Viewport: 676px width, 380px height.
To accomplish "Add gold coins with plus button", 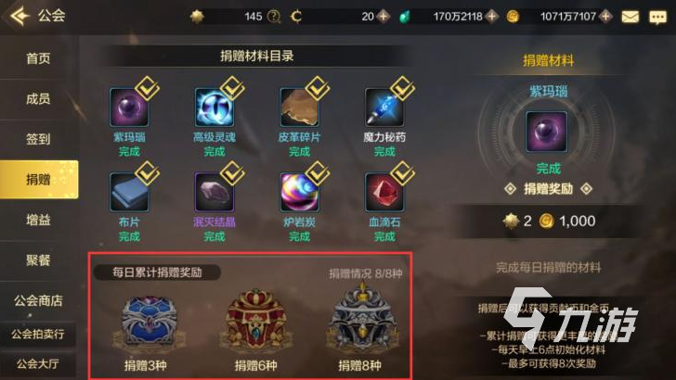I will [605, 17].
